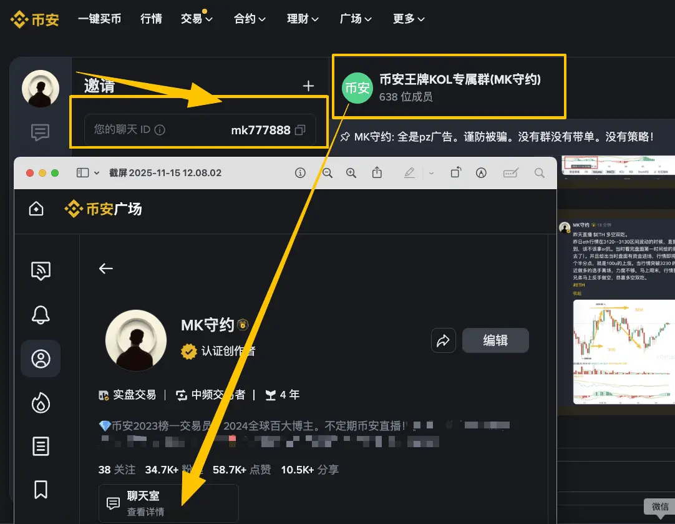The image size is (675, 524).
Task: Click the search icon in Preview toolbar
Action: click(540, 173)
